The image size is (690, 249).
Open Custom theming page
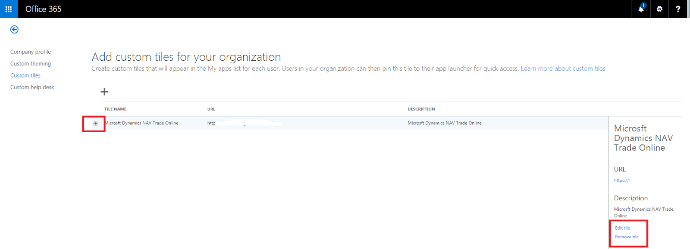coord(31,64)
